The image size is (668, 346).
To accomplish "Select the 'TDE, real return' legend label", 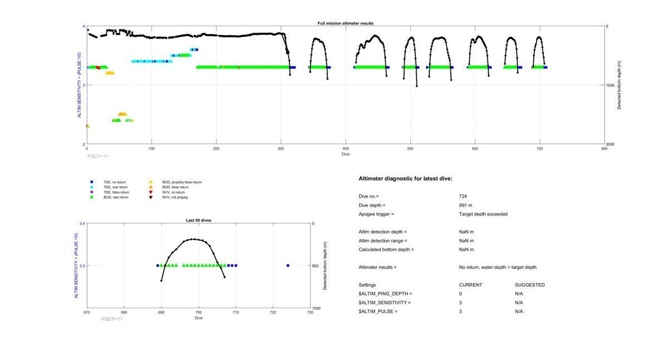I will click(115, 187).
